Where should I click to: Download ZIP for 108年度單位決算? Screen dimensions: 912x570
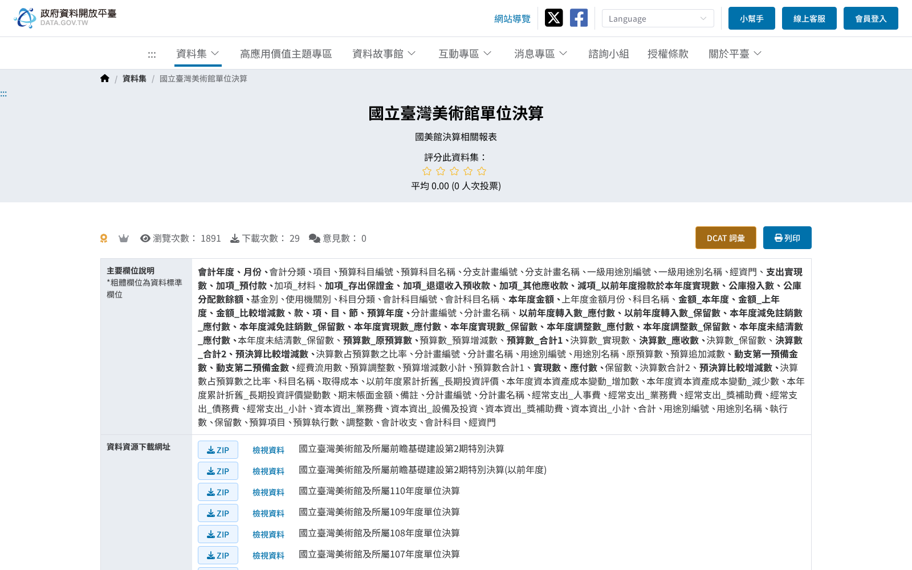click(x=218, y=534)
